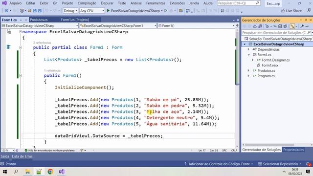The width and height of the screenshot is (313, 176).
Task: Open the 125 % zoom dropdown
Action: click(x=8, y=150)
